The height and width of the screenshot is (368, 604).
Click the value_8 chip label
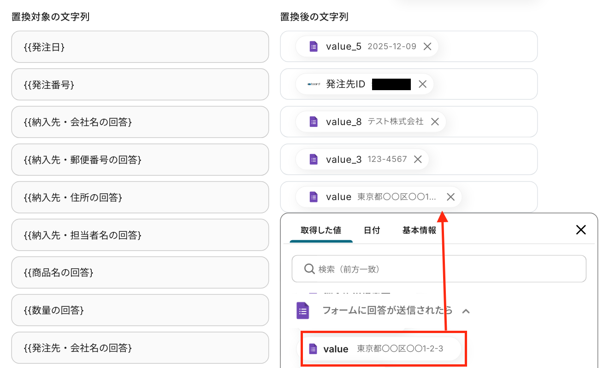pos(343,122)
